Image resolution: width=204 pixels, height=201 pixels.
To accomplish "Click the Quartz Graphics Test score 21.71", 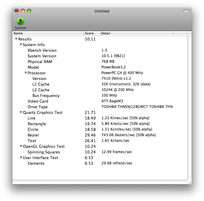I will coord(90,112).
